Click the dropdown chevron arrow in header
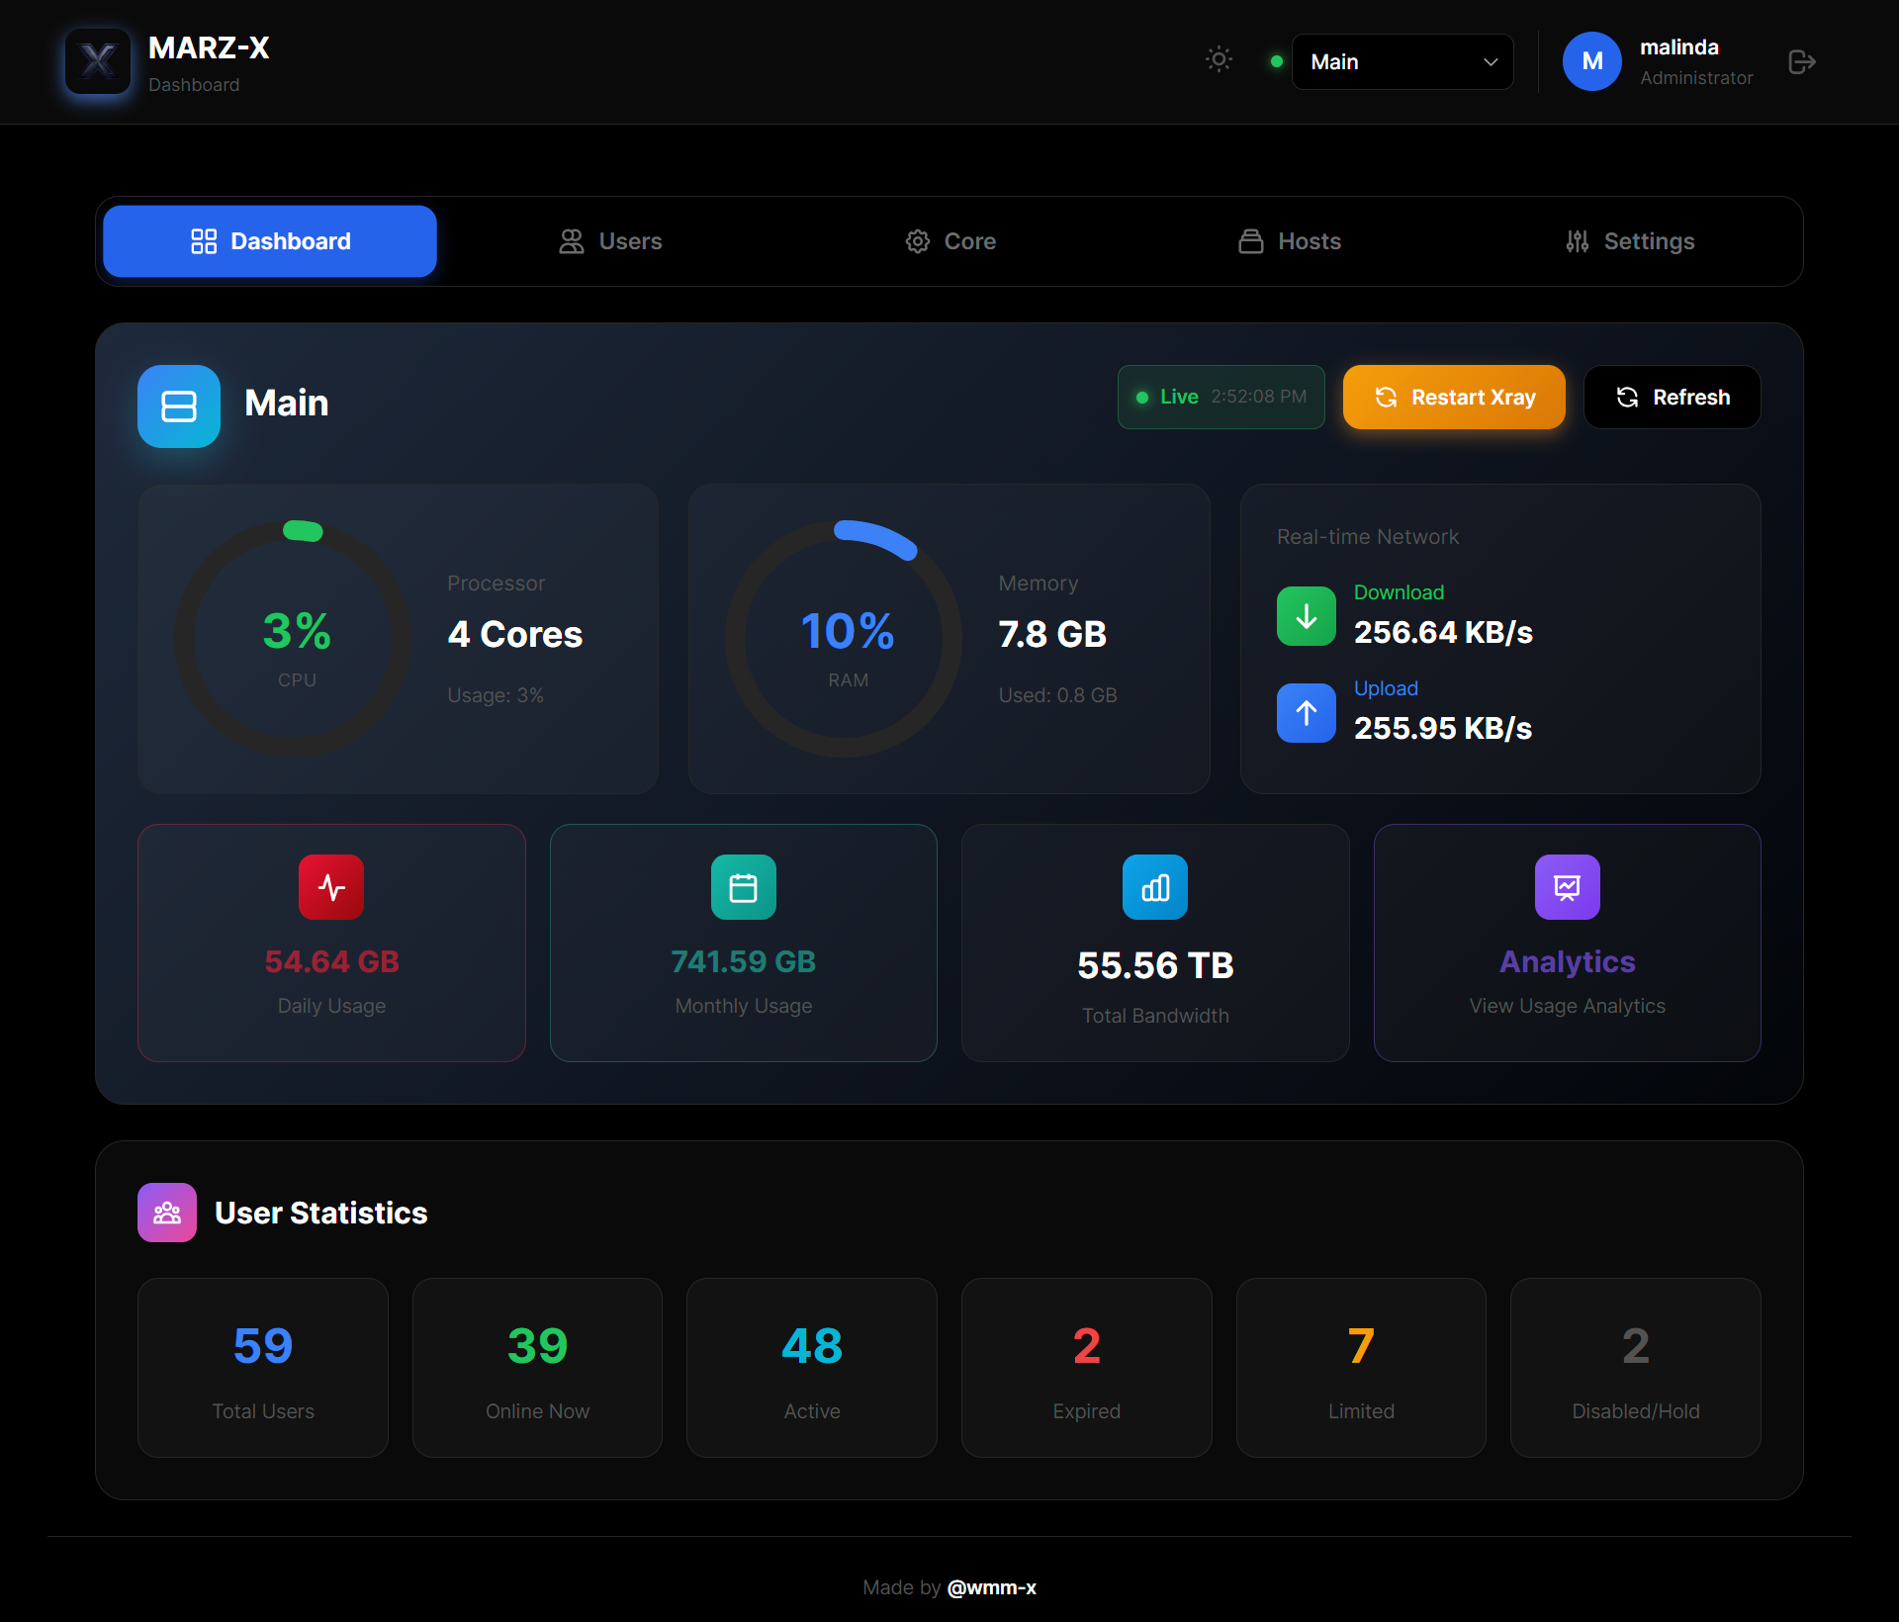The width and height of the screenshot is (1899, 1622). pos(1490,62)
